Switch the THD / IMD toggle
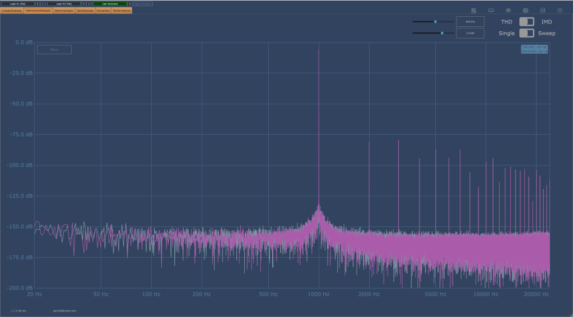 [527, 22]
